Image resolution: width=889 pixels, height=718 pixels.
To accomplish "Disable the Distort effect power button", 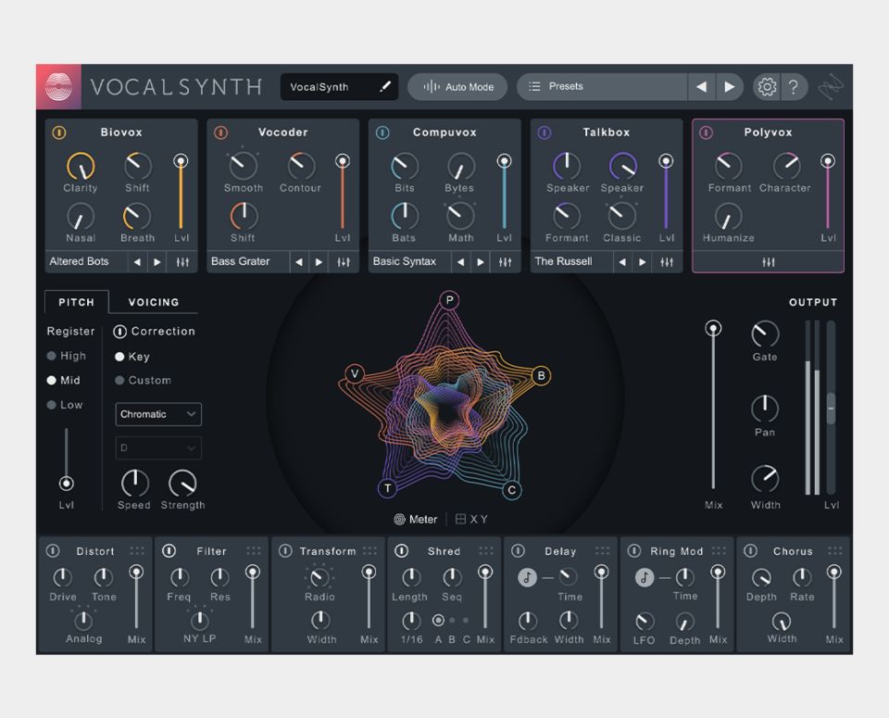I will [54, 551].
